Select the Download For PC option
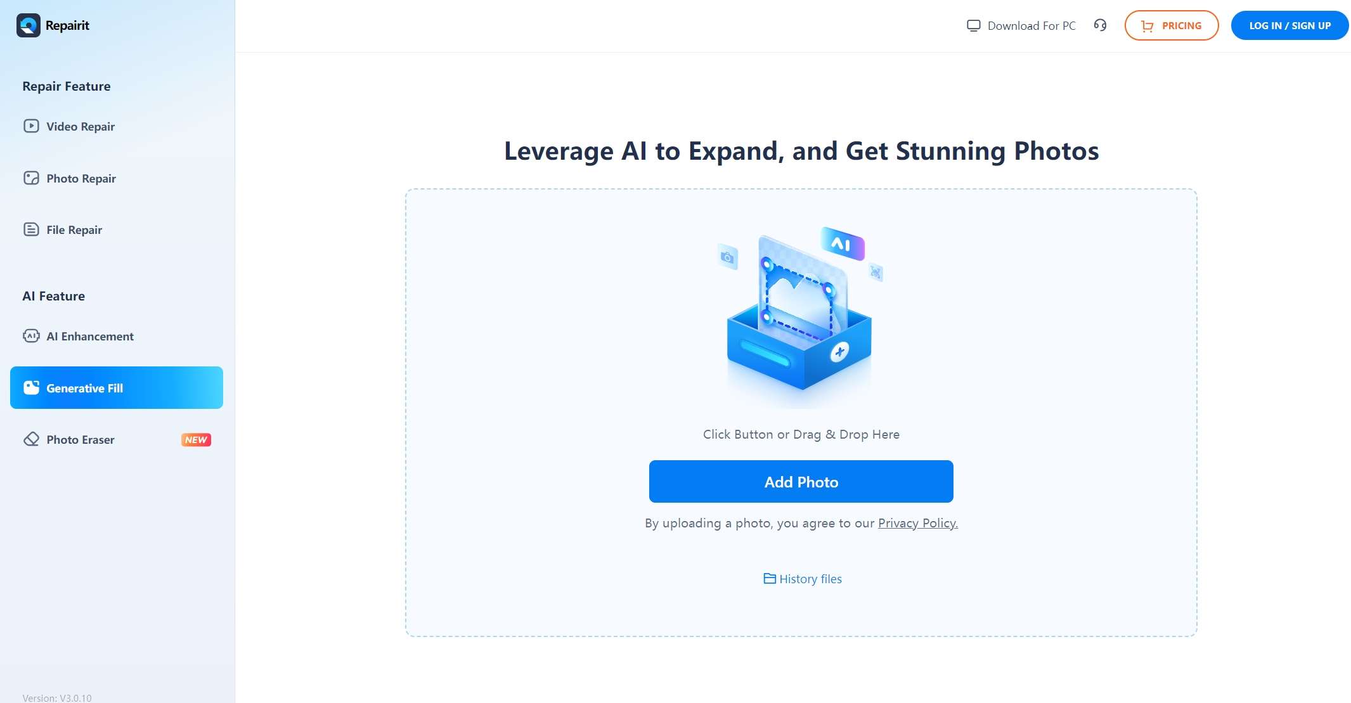The height and width of the screenshot is (703, 1351). pos(1021,25)
